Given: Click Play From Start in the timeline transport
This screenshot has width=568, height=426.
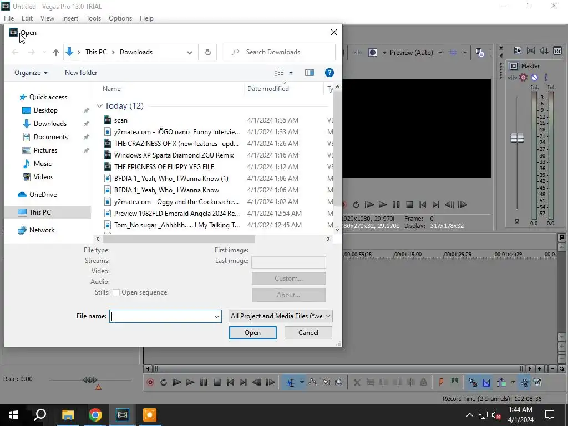Looking at the screenshot, I should 177,382.
